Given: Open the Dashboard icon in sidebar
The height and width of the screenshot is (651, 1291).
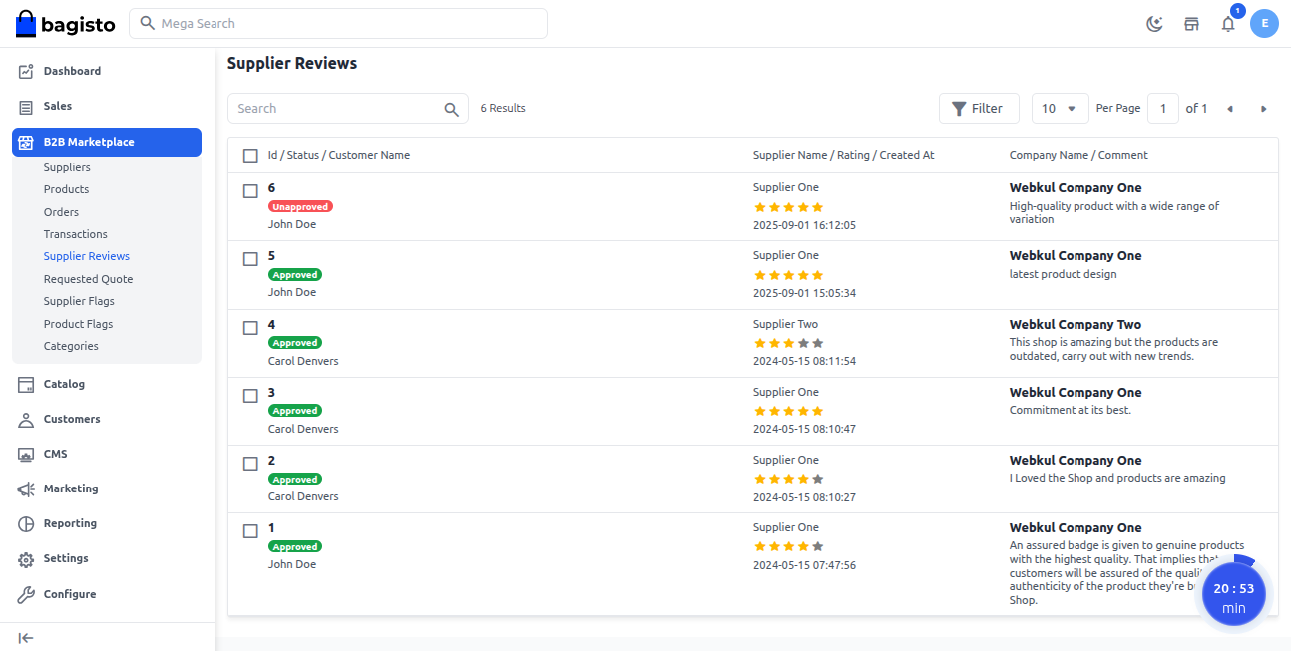Looking at the screenshot, I should (26, 70).
